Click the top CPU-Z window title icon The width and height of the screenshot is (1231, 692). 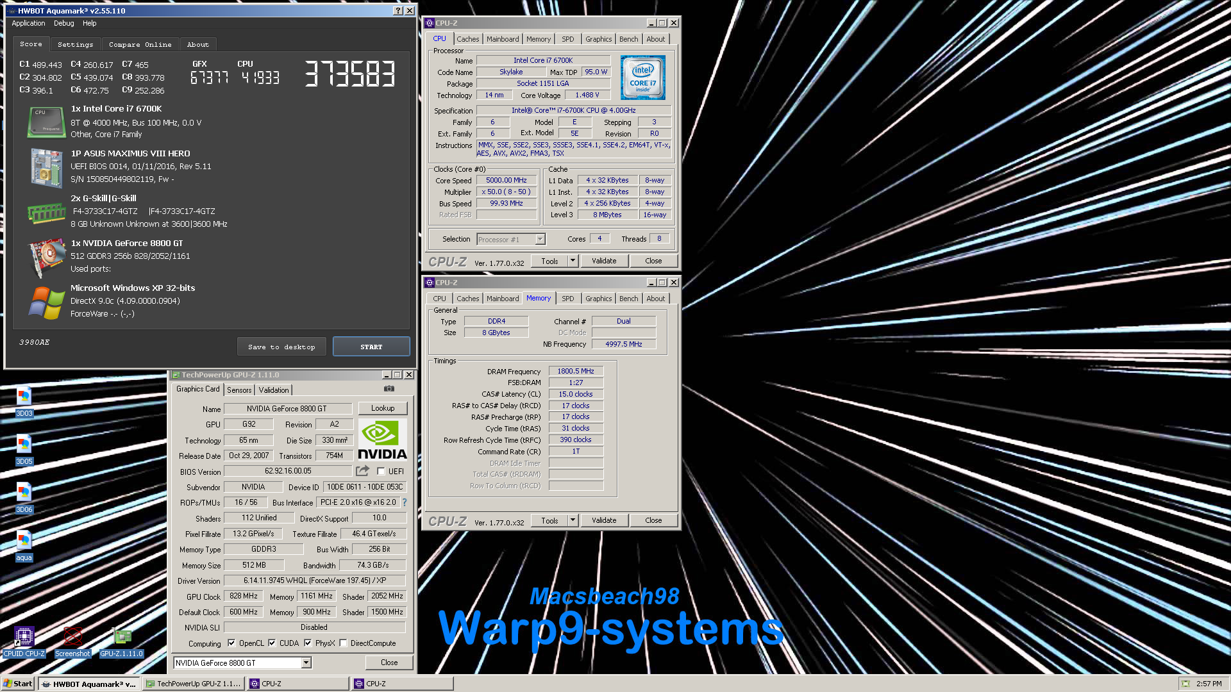[x=430, y=23]
